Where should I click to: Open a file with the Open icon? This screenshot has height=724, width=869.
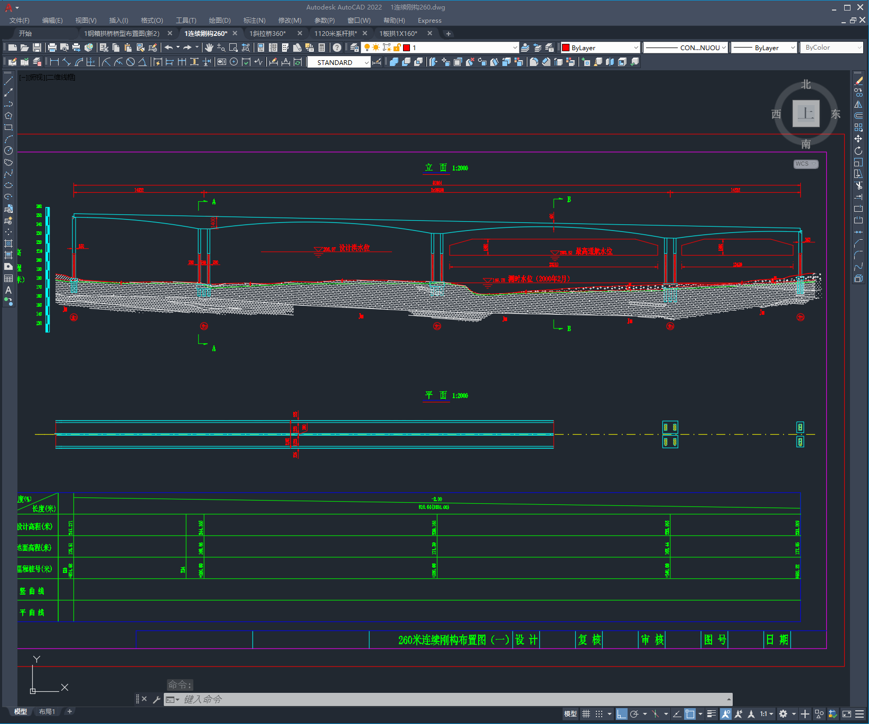coord(24,48)
